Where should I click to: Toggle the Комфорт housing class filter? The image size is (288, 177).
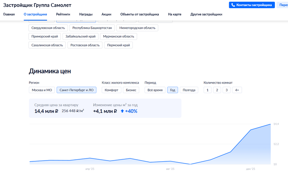112,90
